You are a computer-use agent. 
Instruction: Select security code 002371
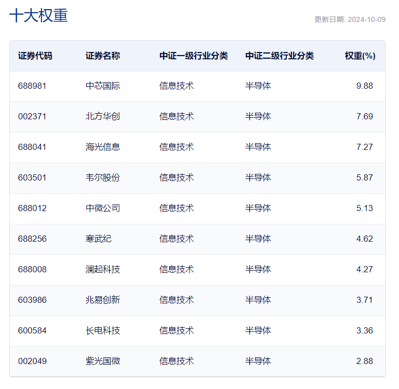[32, 117]
